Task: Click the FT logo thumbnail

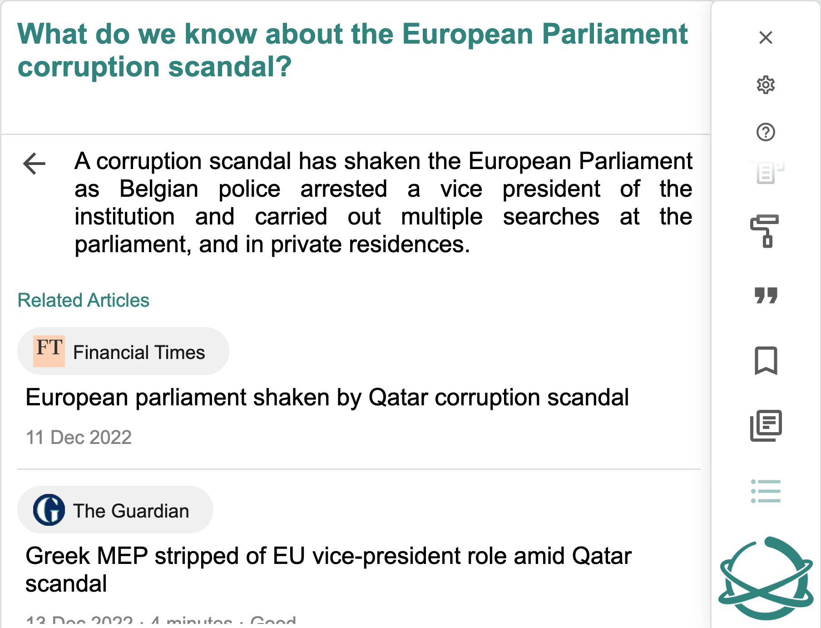Action: point(49,351)
